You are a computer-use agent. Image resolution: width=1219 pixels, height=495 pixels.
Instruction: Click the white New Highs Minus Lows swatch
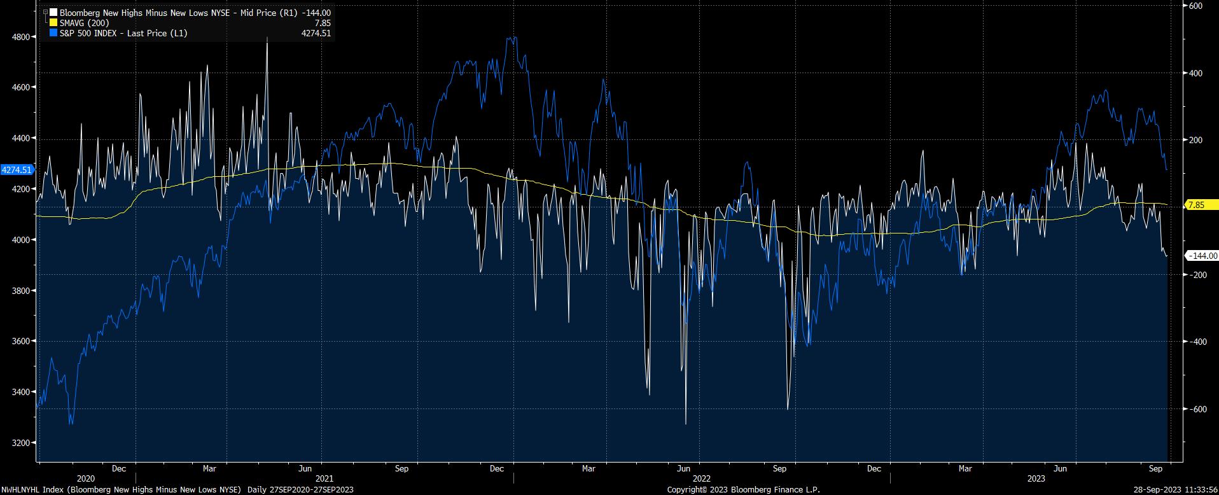[x=53, y=13]
